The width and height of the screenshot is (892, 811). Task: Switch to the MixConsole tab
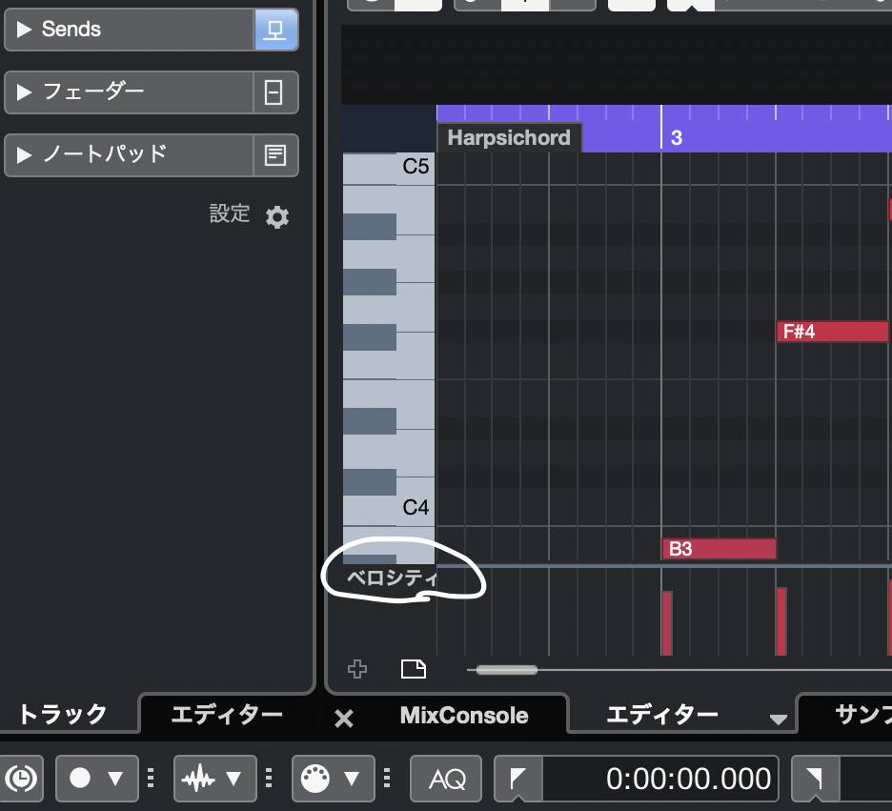pos(464,715)
